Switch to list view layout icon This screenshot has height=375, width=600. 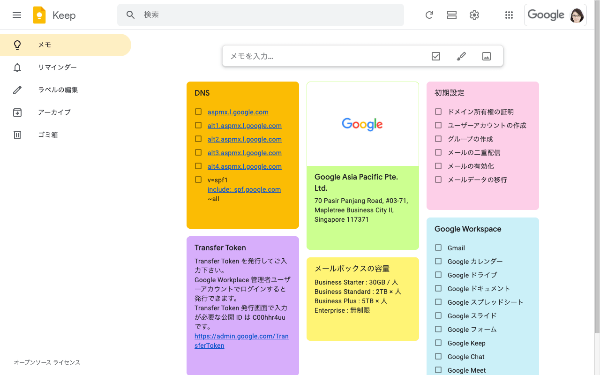point(452,15)
